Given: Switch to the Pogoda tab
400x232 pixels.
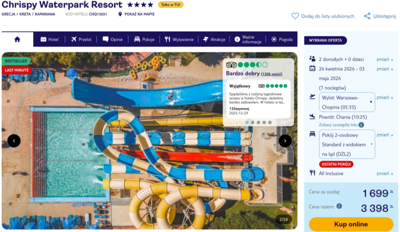Looking at the screenshot, I should (x=282, y=39).
